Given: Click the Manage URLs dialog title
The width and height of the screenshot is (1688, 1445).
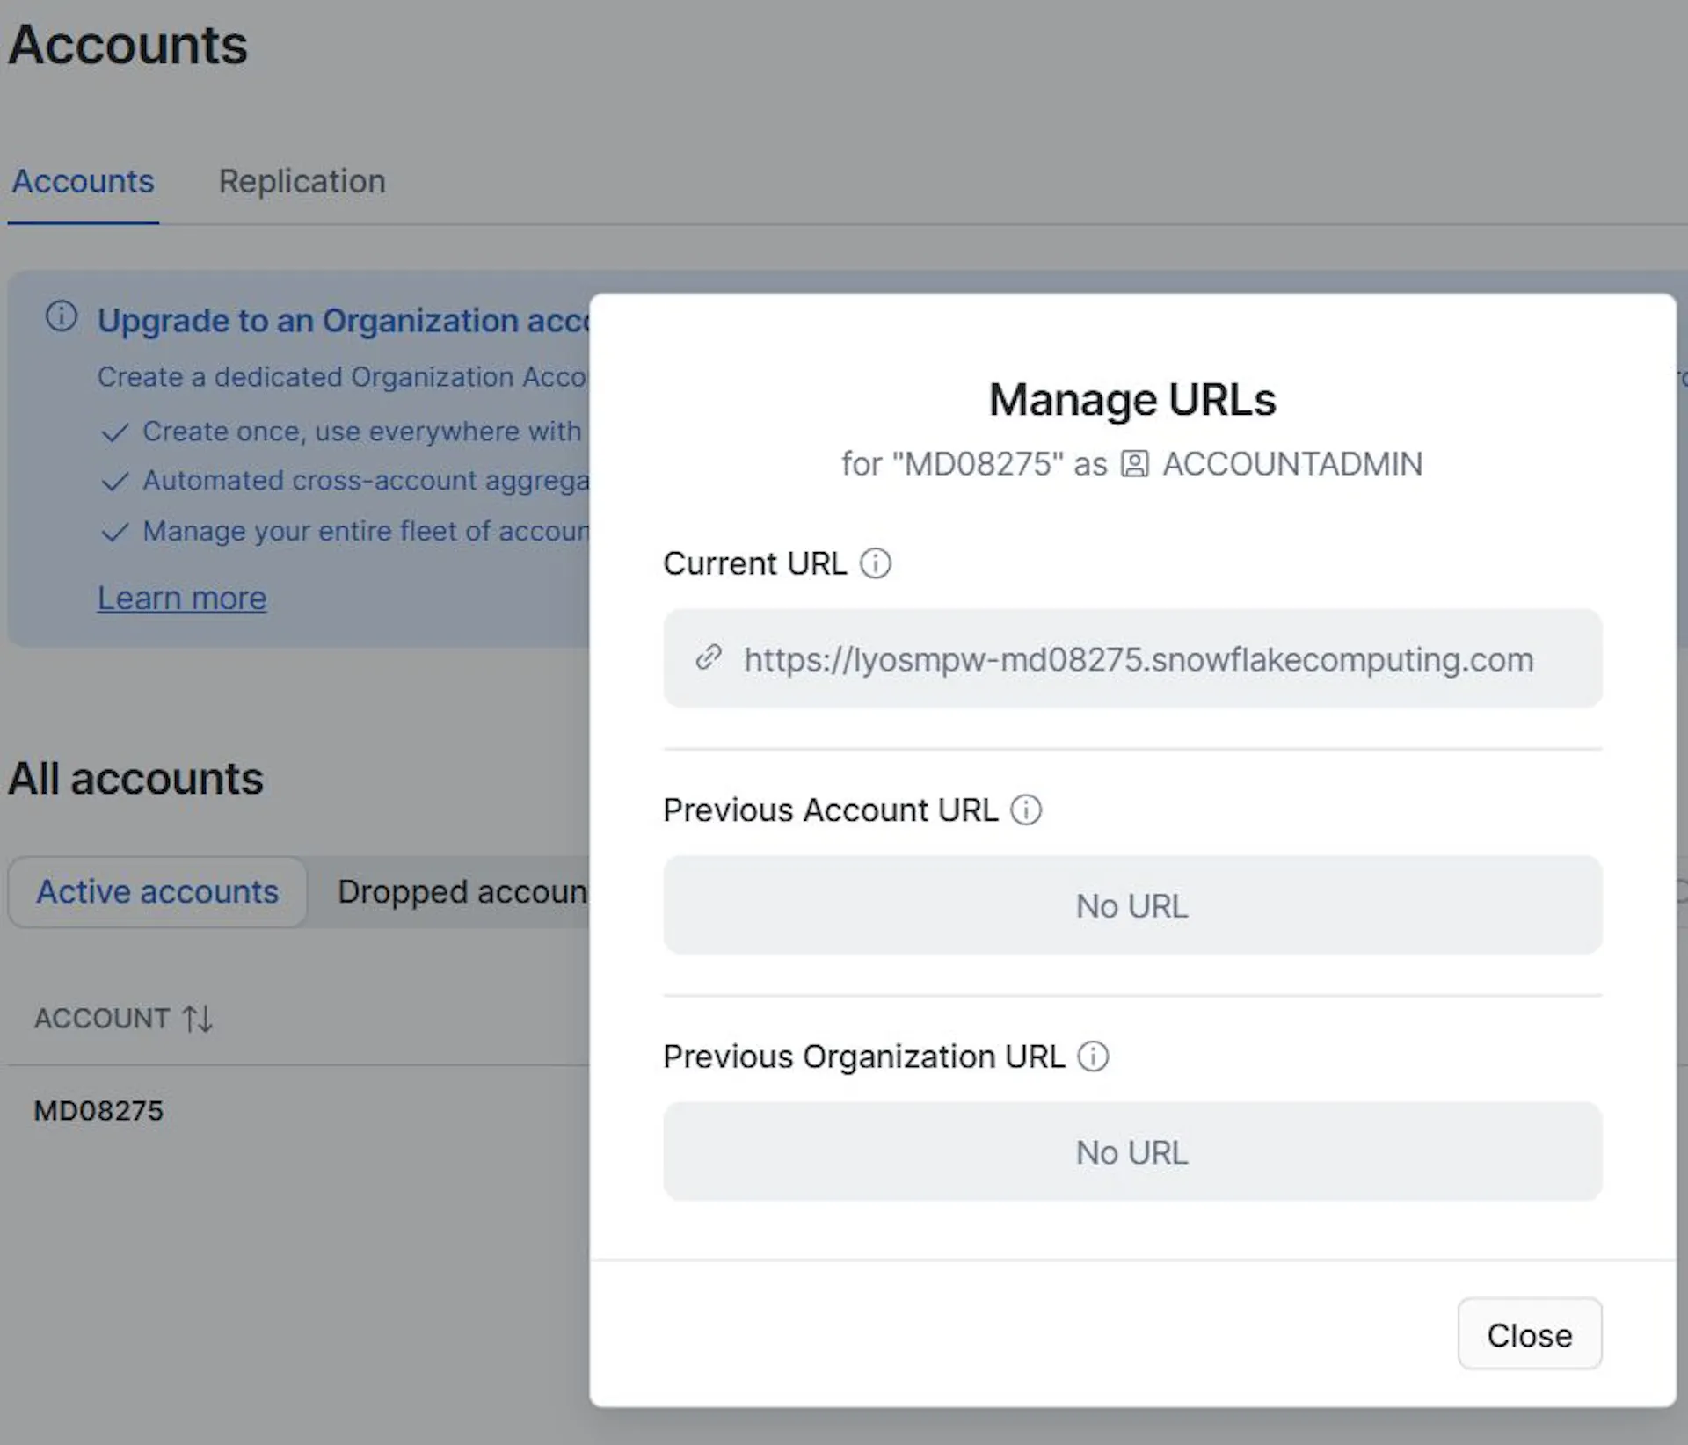Looking at the screenshot, I should 1132,400.
